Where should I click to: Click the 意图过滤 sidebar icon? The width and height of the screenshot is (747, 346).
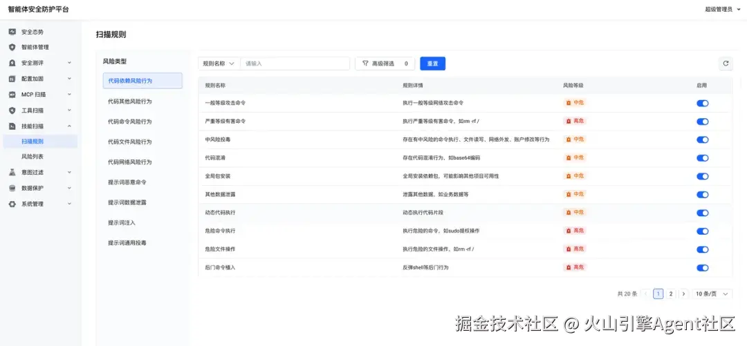(12, 172)
